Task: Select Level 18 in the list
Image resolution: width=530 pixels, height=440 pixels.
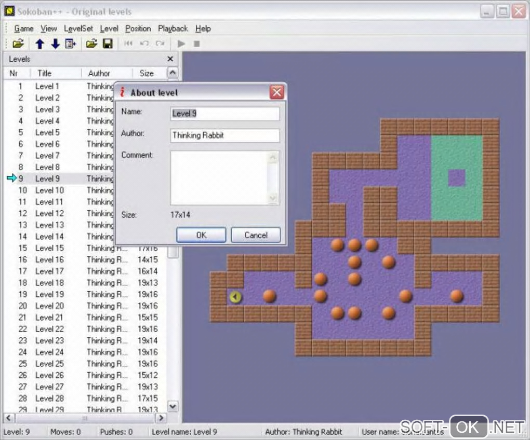Action: (49, 283)
